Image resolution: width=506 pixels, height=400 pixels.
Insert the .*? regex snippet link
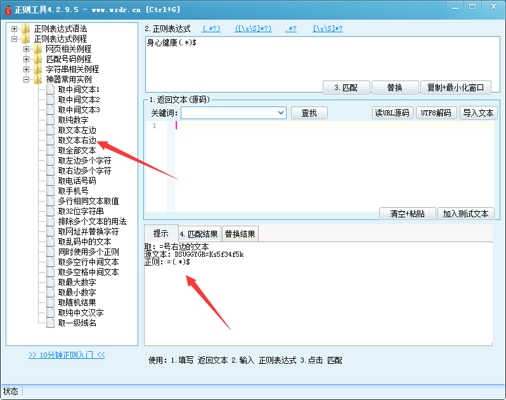[x=291, y=29]
